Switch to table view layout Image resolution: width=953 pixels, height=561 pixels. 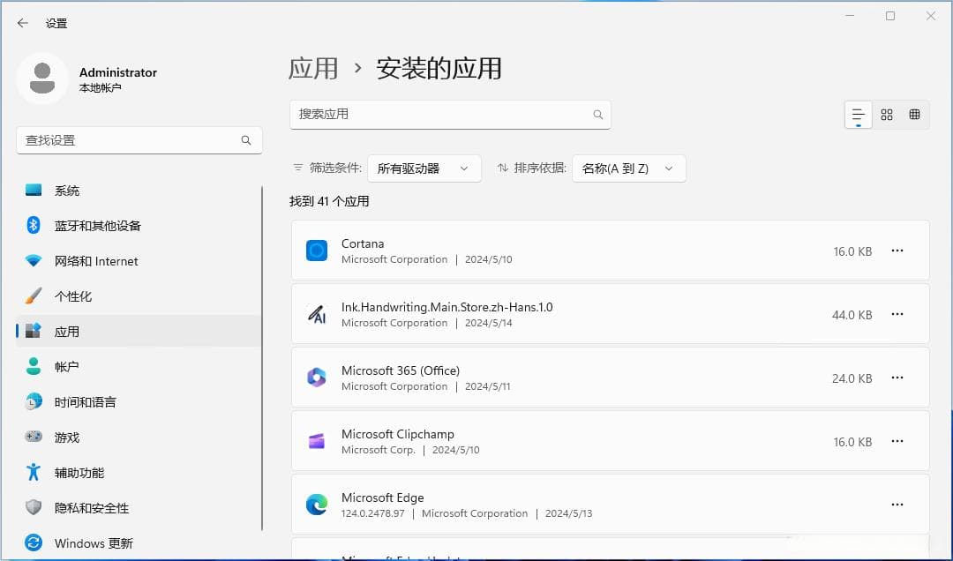(x=914, y=115)
